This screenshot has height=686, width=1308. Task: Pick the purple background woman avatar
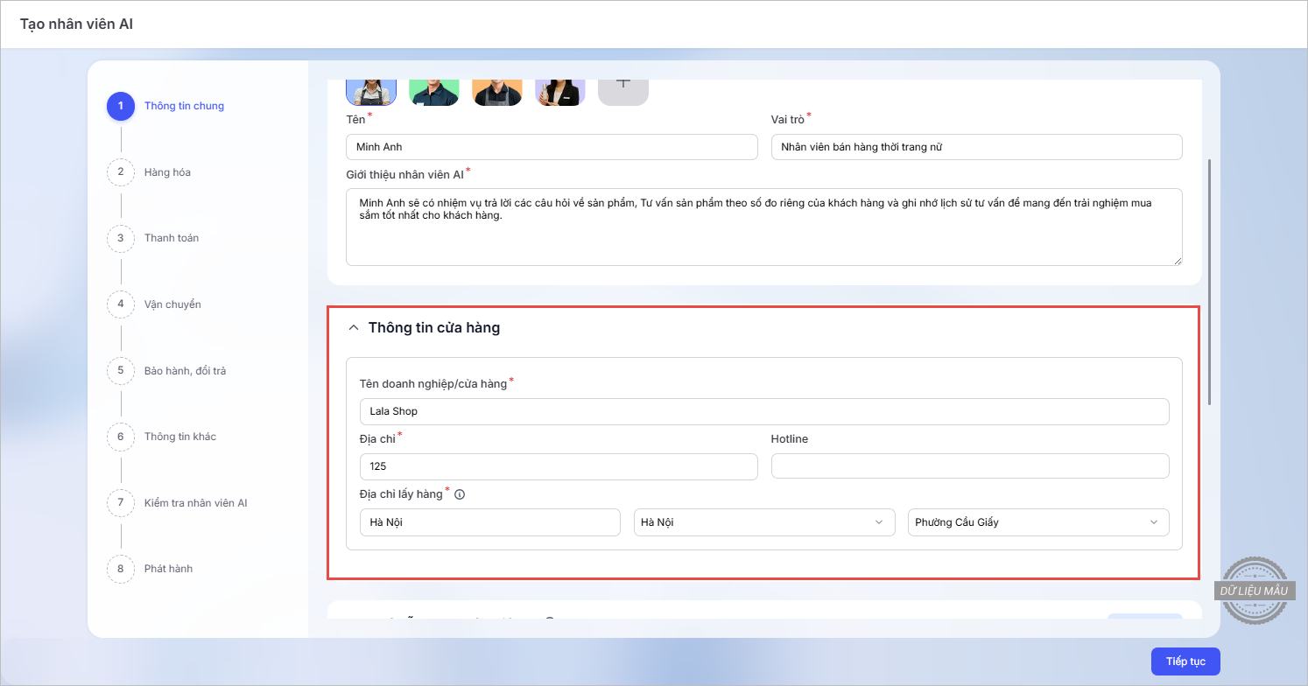tap(560, 92)
